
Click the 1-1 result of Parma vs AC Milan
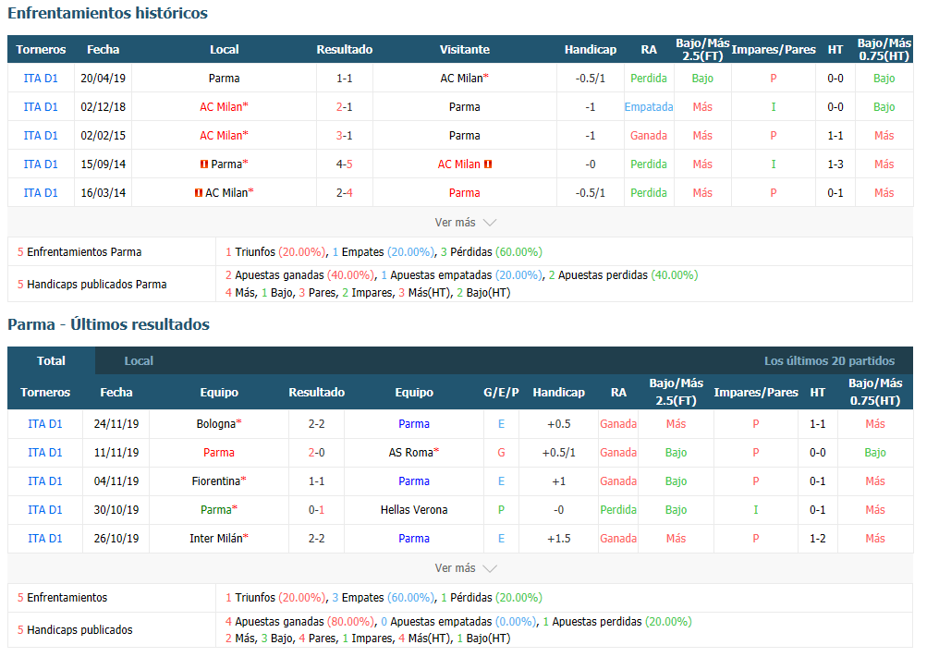(x=345, y=79)
